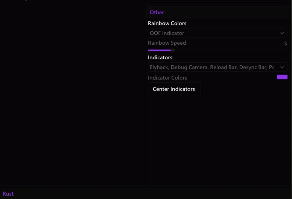Click the purple filled part of Rainbow Speed slider
Image resolution: width=292 pixels, height=199 pixels.
[160, 50]
